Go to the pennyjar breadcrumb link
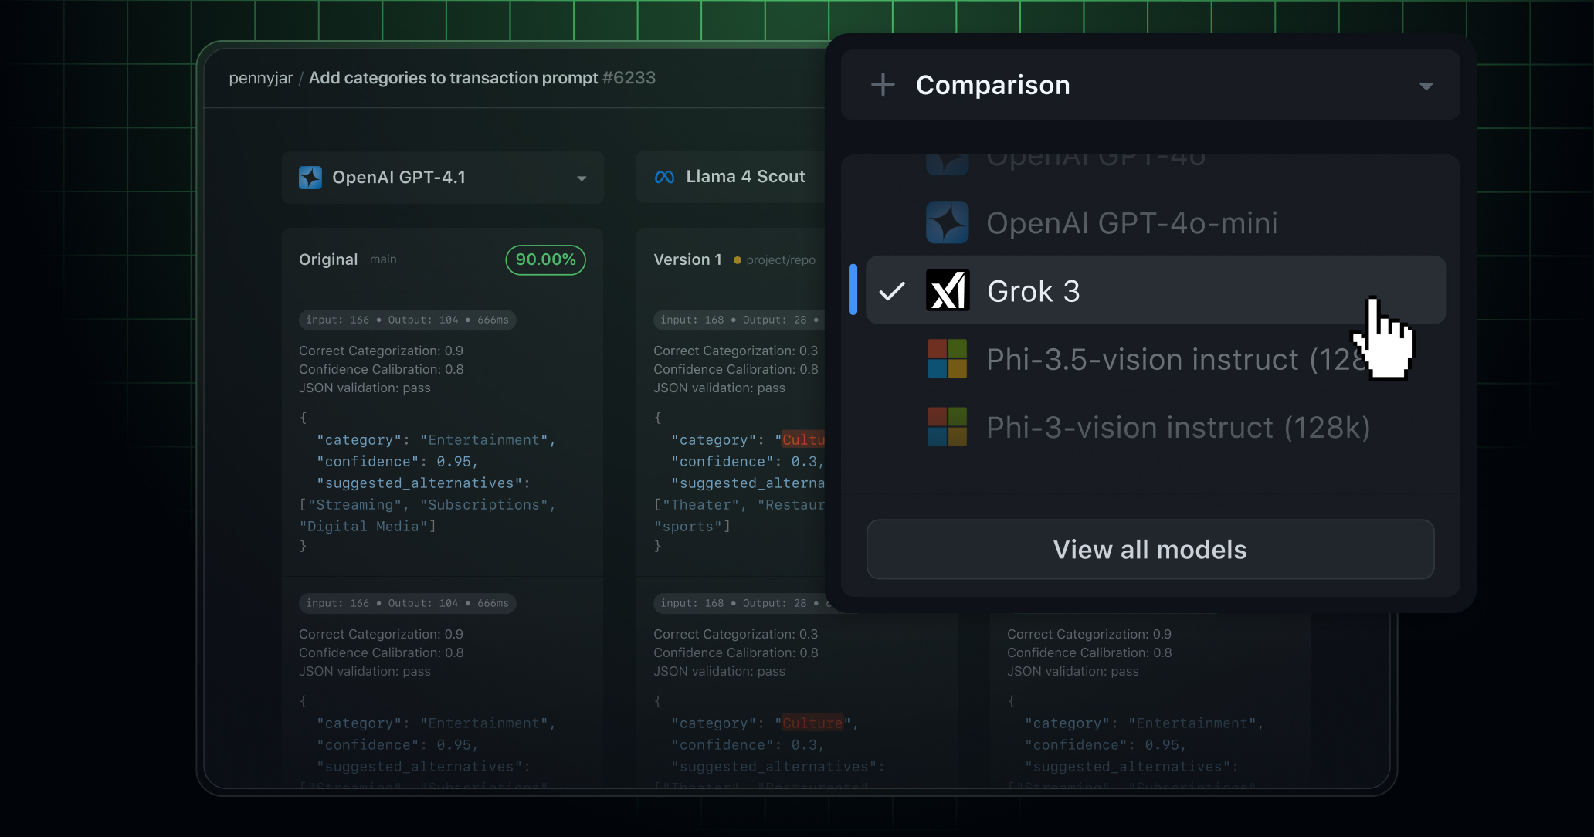Viewport: 1594px width, 837px height. 260,77
